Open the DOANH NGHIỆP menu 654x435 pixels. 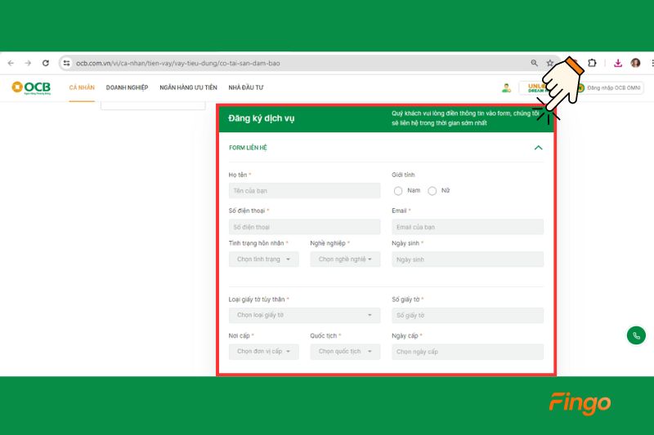(x=127, y=87)
